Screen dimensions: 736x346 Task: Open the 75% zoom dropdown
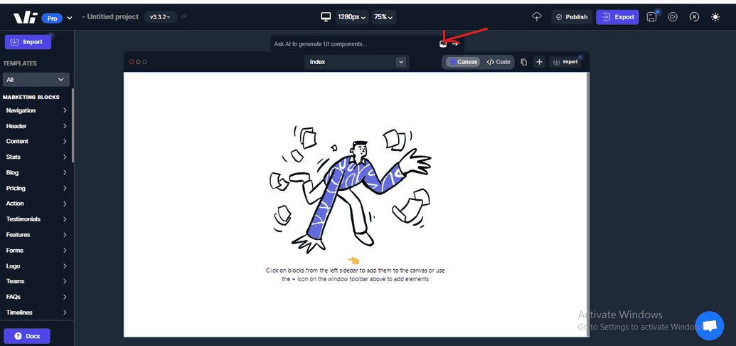(x=384, y=17)
